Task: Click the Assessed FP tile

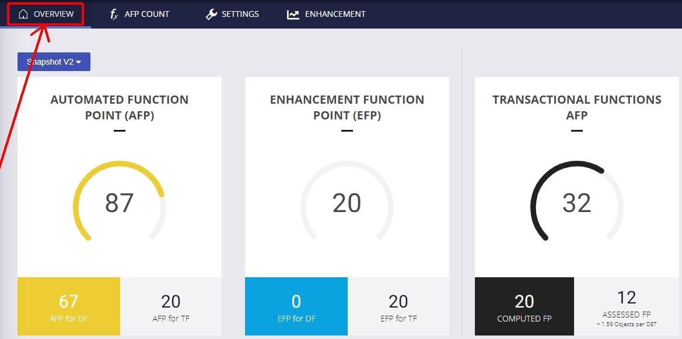Action: [627, 306]
